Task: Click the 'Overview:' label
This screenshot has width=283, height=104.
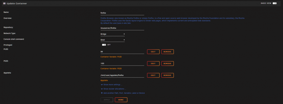Action: coord(8,18)
